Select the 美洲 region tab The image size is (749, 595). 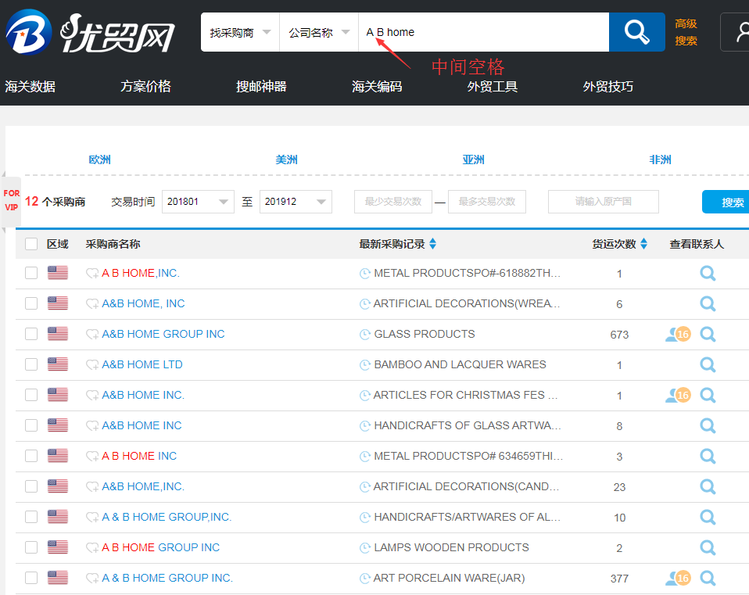[x=287, y=160]
